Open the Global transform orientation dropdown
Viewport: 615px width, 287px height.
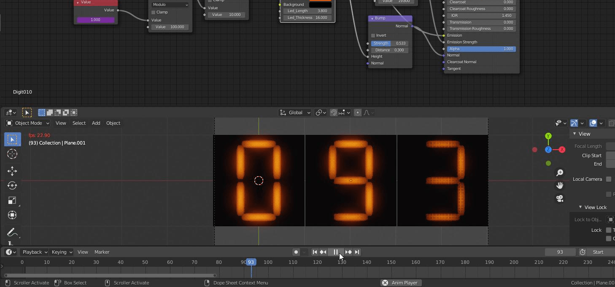295,113
